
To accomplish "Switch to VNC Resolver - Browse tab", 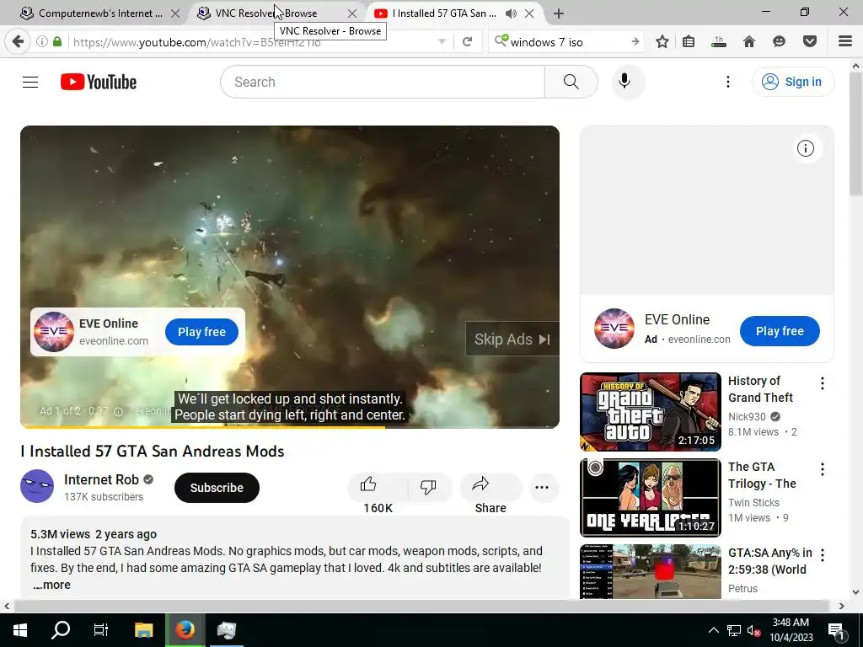I will pyautogui.click(x=266, y=13).
